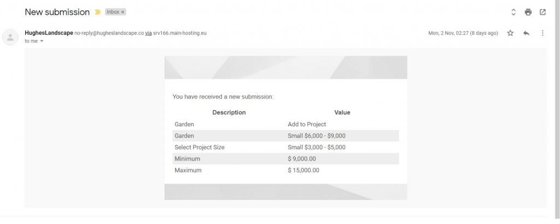Click the Maximum $ 15,000.00 value
560x224 pixels.
tap(304, 170)
